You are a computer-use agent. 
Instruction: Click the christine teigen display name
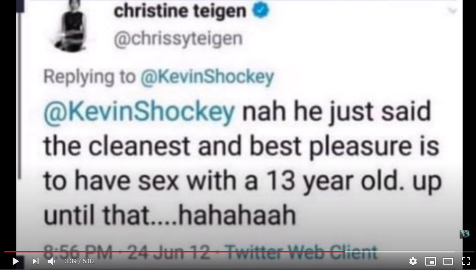(180, 11)
